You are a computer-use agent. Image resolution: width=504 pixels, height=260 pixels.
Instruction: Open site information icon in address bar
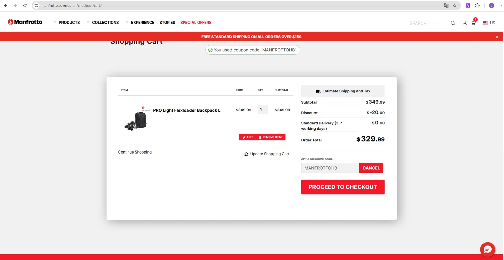[x=36, y=5]
